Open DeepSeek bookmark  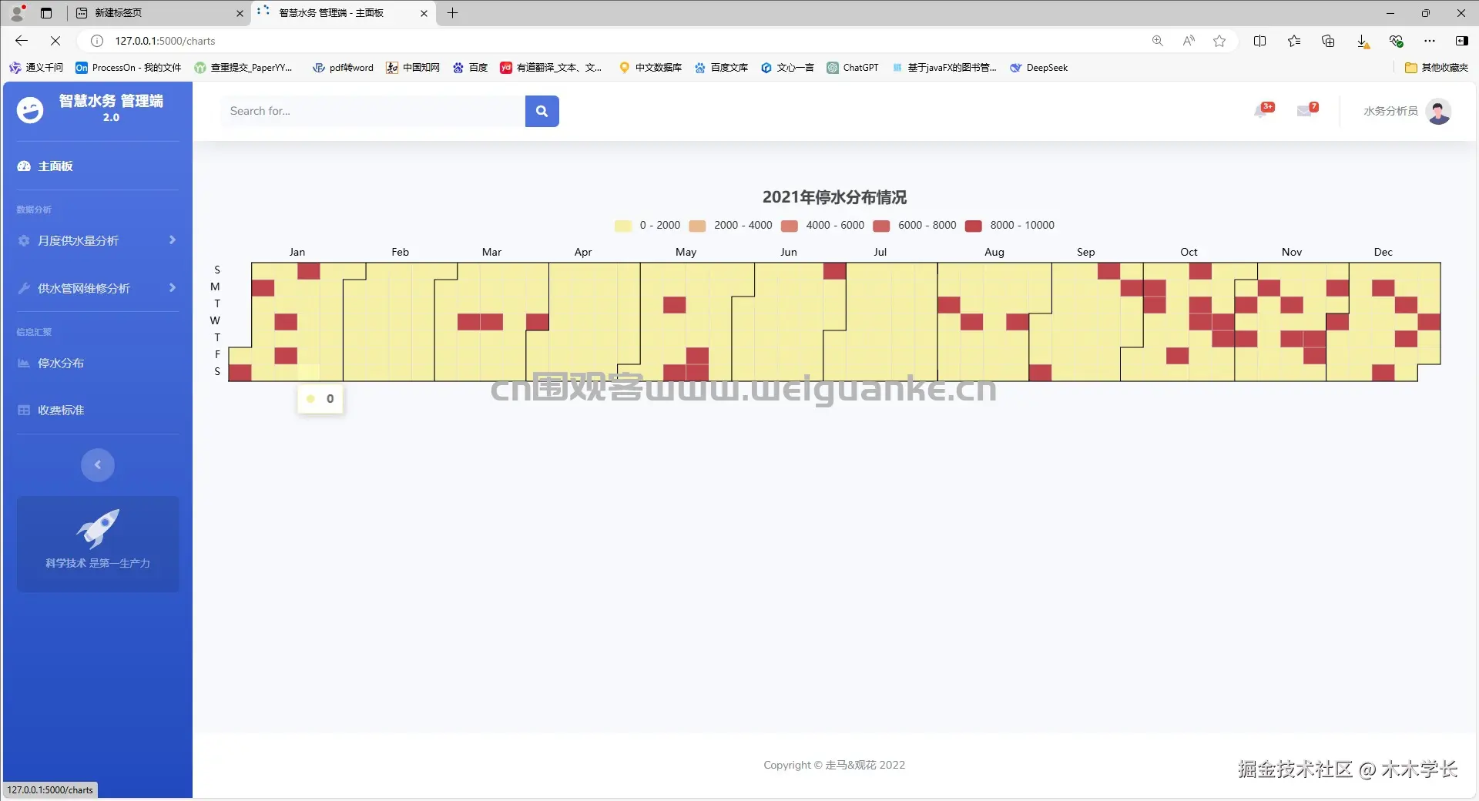pyautogui.click(x=1038, y=68)
